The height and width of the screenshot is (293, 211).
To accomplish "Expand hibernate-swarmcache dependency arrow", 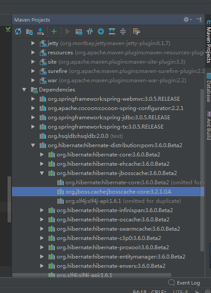I will point(42,229).
